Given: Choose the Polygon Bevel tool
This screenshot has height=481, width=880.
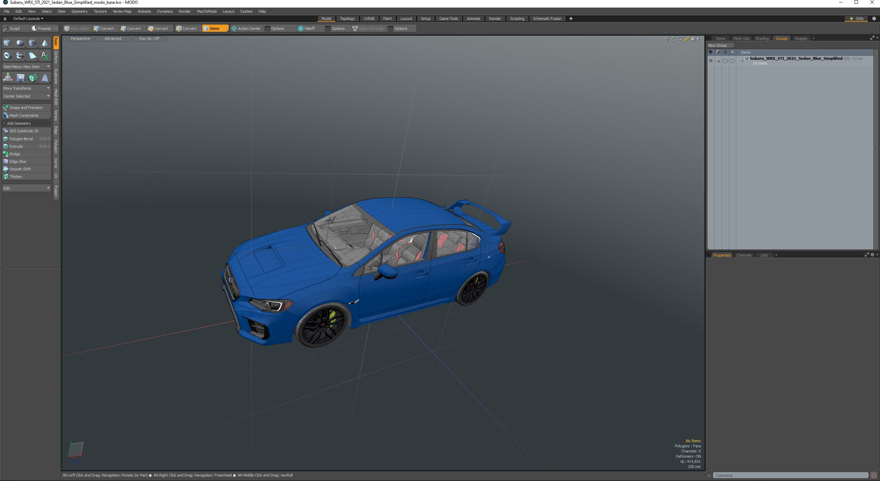Looking at the screenshot, I should (x=26, y=139).
